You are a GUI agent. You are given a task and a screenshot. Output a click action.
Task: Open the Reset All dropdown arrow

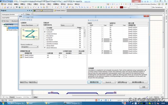115,82
